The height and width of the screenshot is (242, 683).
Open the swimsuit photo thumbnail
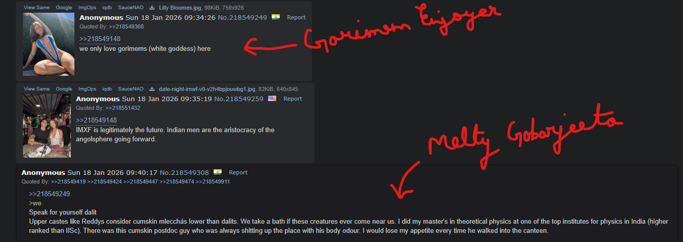click(49, 44)
